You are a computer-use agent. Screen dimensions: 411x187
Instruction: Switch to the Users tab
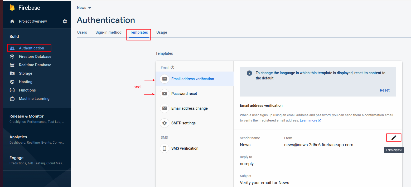[82, 32]
